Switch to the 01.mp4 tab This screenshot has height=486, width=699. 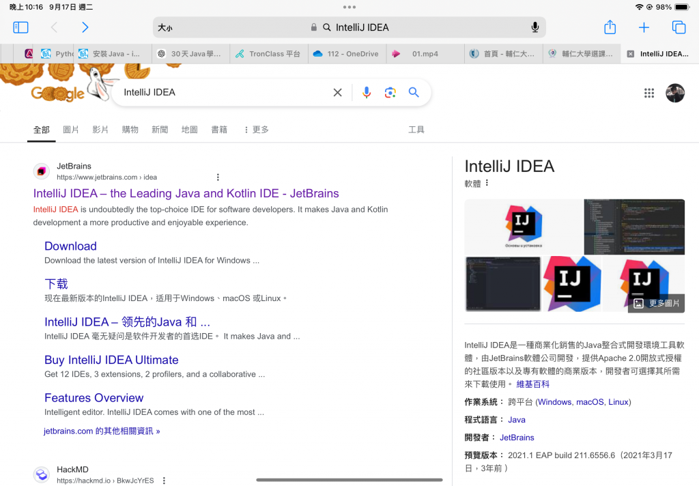pyautogui.click(x=425, y=54)
